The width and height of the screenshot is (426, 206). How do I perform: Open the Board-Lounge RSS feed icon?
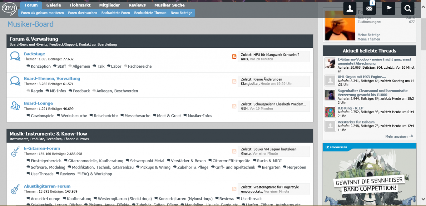click(x=234, y=106)
